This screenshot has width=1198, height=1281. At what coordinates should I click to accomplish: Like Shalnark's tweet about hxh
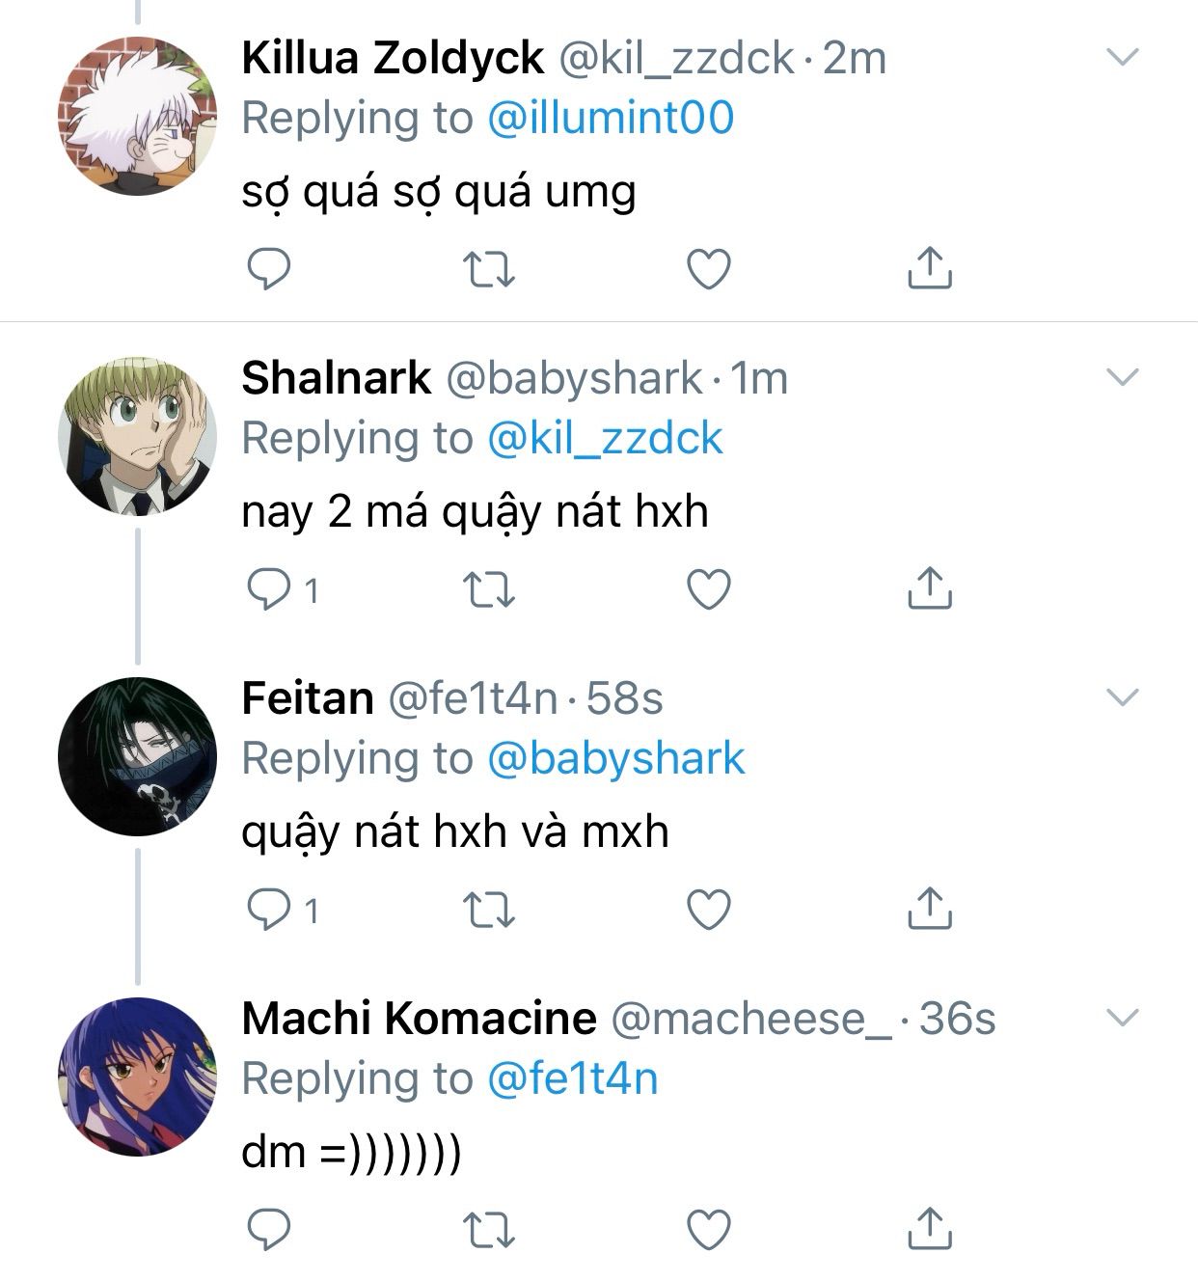click(708, 589)
